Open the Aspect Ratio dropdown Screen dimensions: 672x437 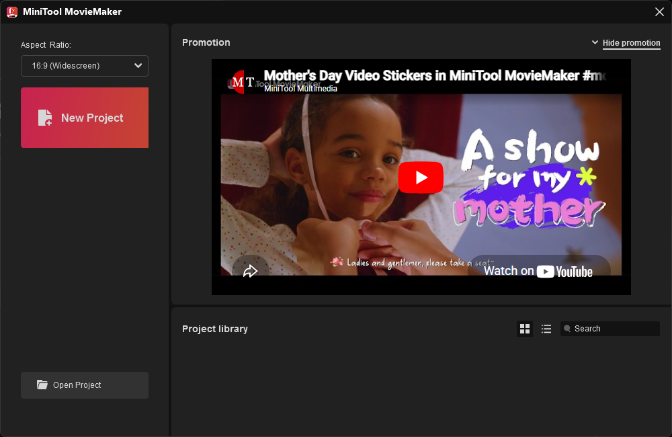tap(84, 66)
